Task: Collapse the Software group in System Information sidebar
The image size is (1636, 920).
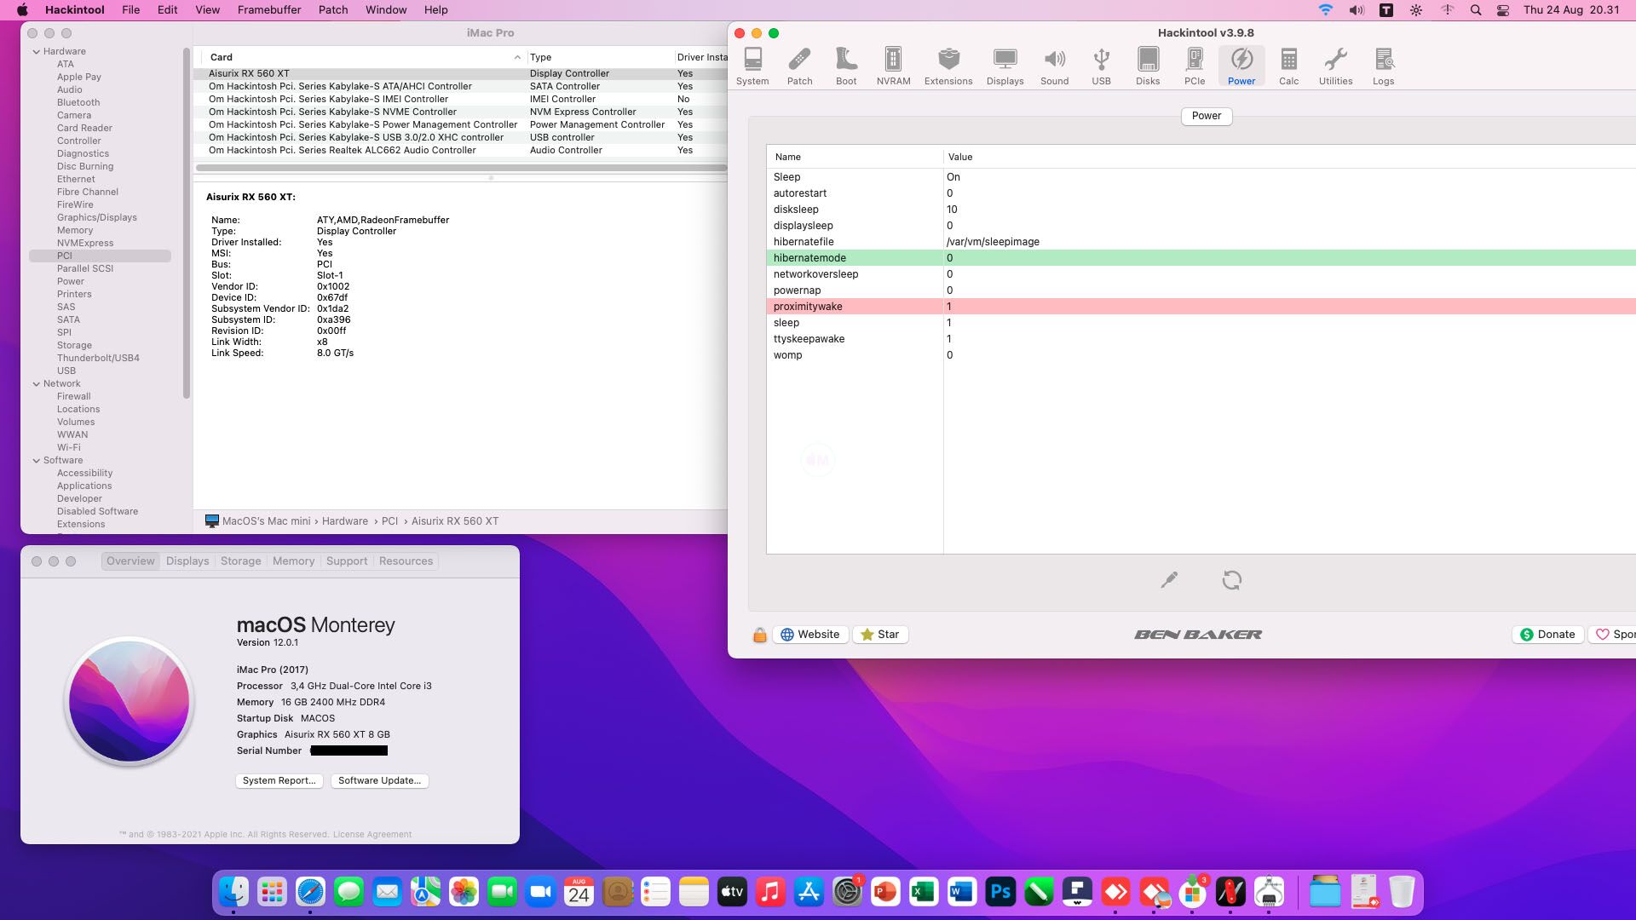Action: (37, 460)
